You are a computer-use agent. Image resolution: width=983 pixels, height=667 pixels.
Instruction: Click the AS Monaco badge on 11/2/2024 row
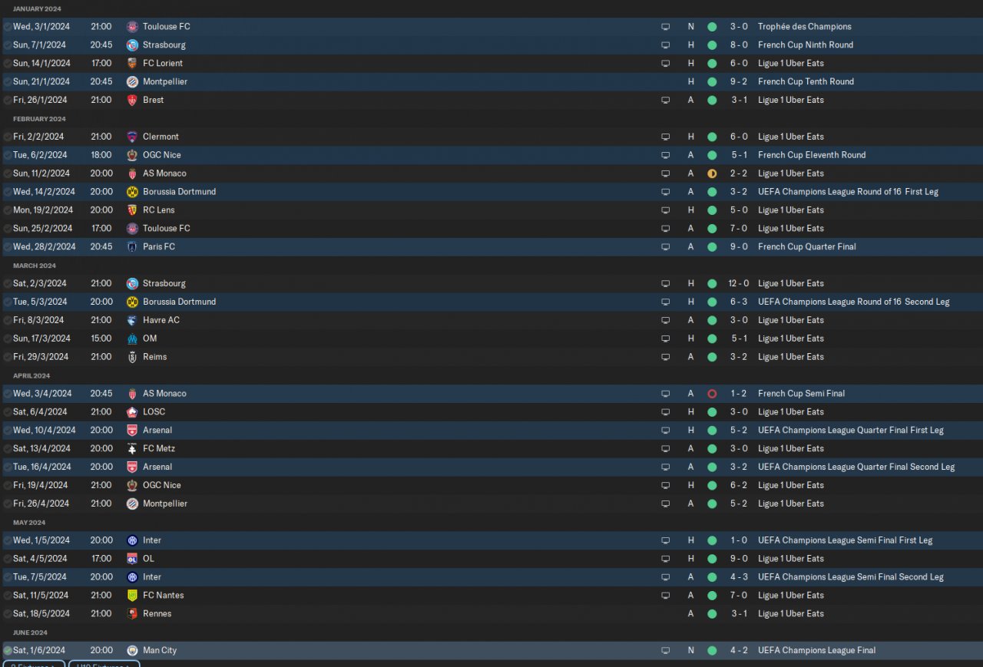132,173
